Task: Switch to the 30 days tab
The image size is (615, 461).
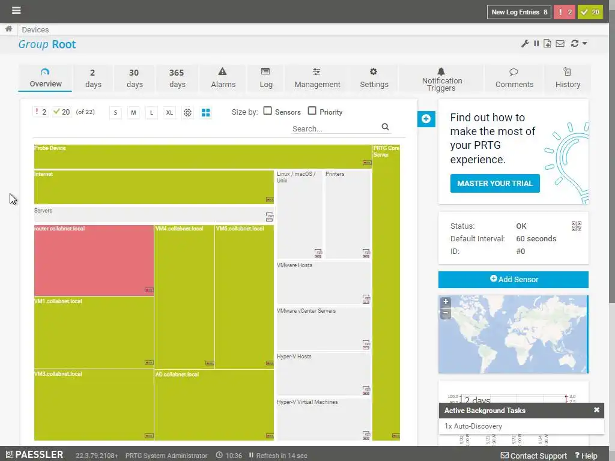Action: tap(134, 79)
